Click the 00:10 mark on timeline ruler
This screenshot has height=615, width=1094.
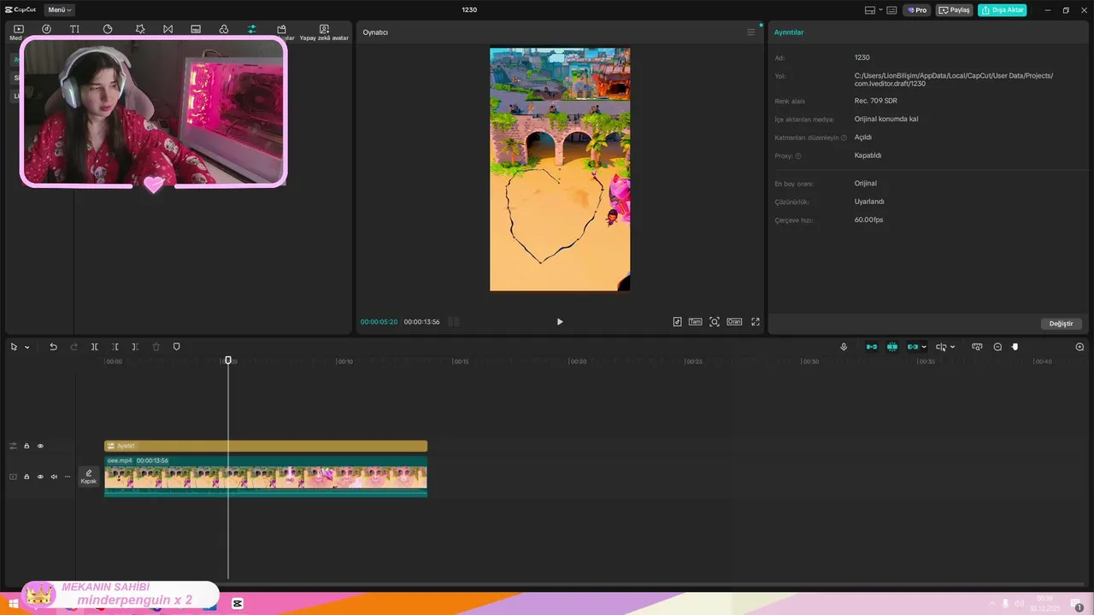pos(344,361)
